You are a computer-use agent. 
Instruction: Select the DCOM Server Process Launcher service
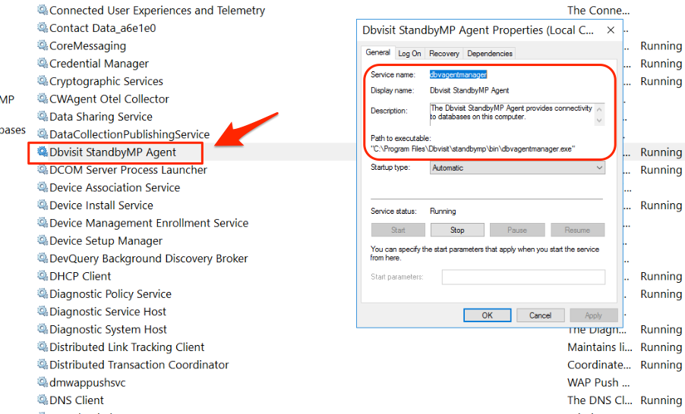[x=128, y=170]
